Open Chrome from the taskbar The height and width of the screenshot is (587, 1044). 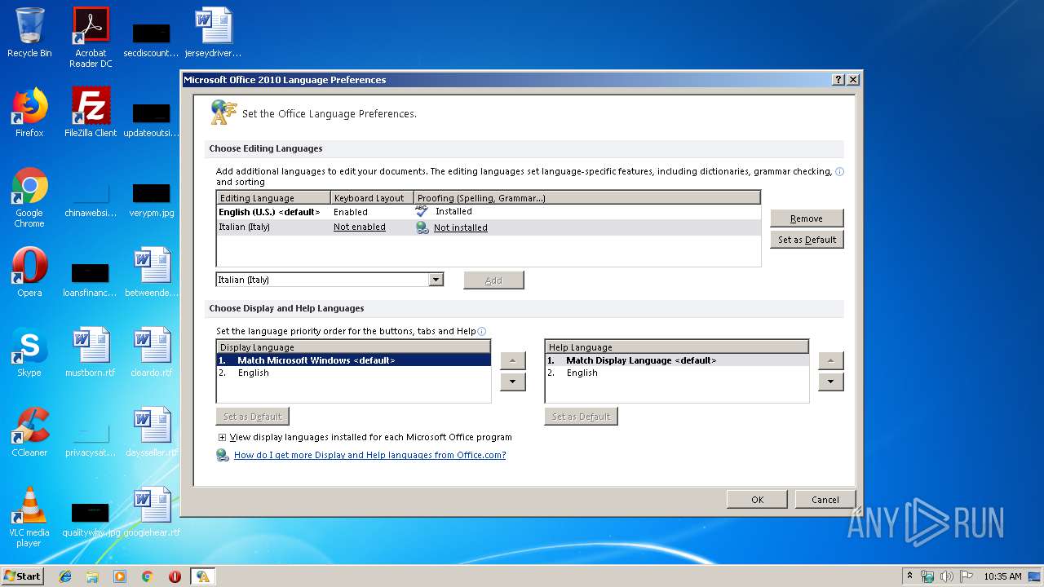pos(147,576)
